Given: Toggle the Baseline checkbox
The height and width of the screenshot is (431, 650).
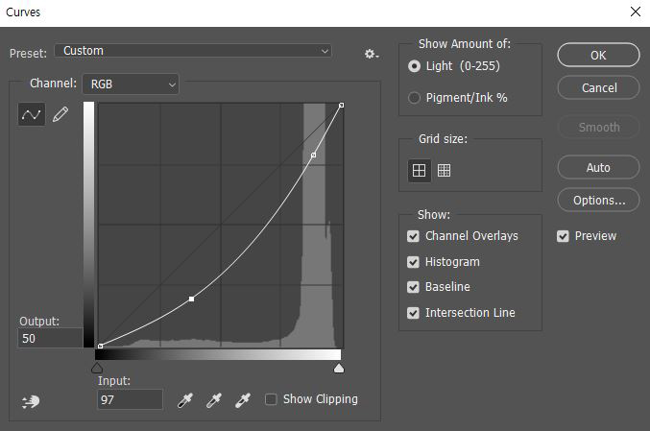Looking at the screenshot, I should [x=413, y=287].
